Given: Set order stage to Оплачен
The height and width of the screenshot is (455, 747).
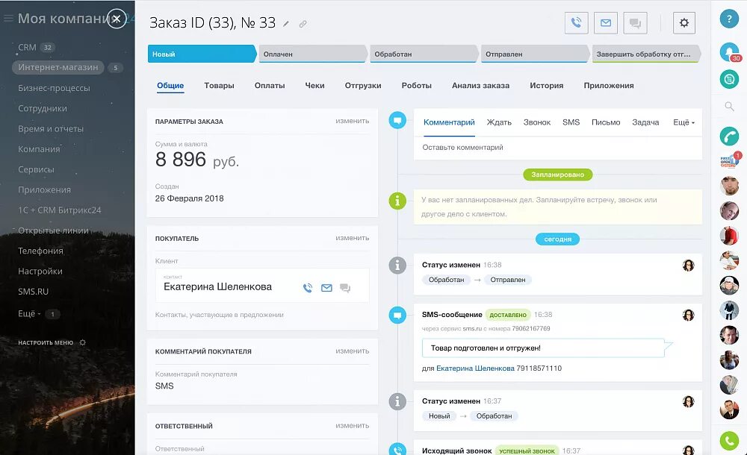Looking at the screenshot, I should [x=312, y=54].
